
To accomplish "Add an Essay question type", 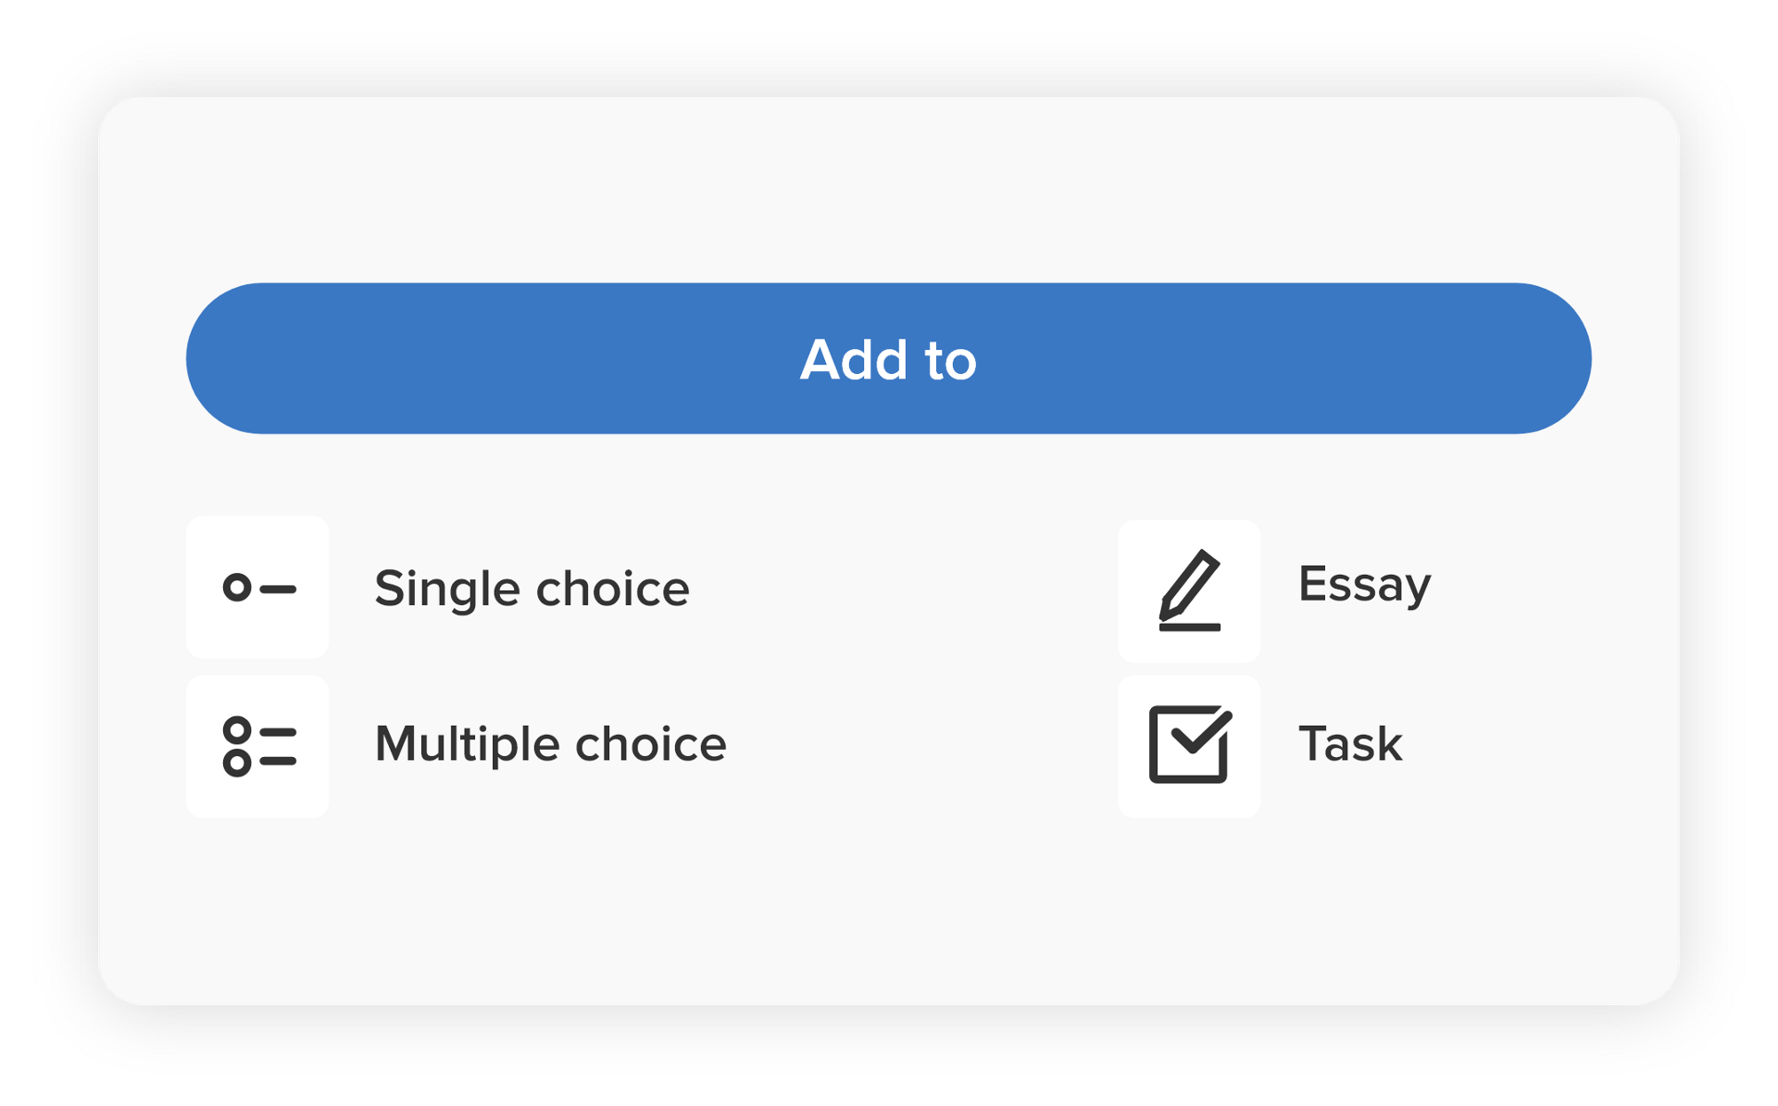I will pos(1189,590).
